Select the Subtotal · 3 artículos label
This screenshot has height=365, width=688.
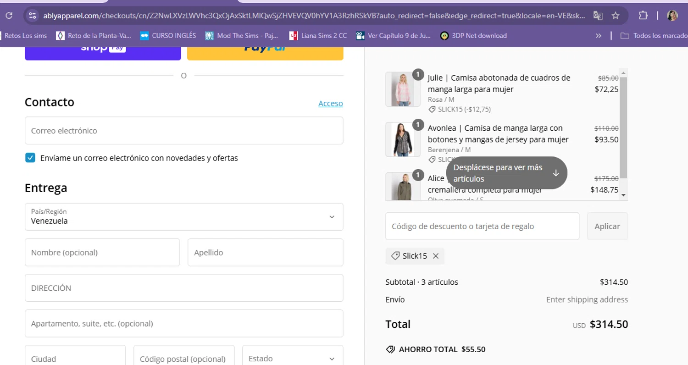[422, 282]
